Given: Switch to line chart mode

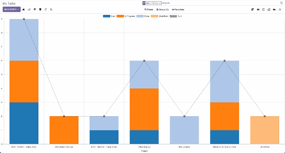Looking at the screenshot, I should pos(29,10).
